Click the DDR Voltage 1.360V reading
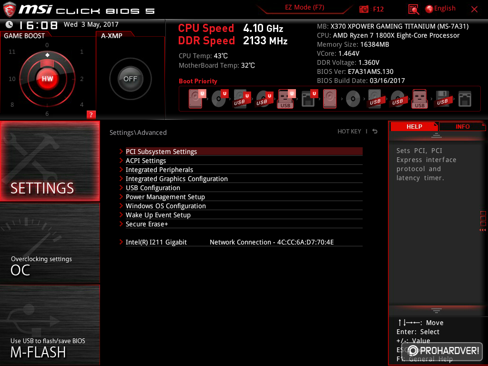 click(348, 62)
